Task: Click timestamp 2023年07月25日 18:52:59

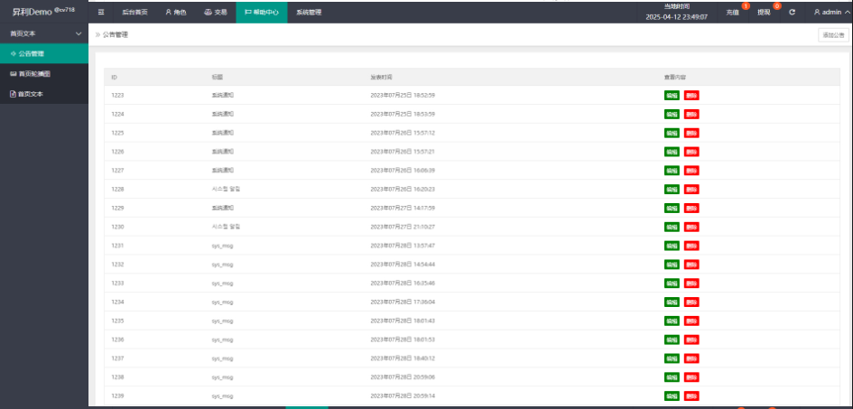Action: point(403,95)
